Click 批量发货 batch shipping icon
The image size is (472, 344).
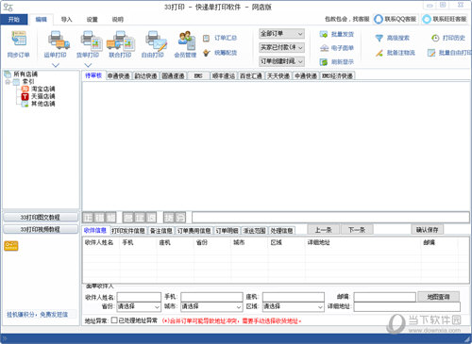[x=324, y=34]
